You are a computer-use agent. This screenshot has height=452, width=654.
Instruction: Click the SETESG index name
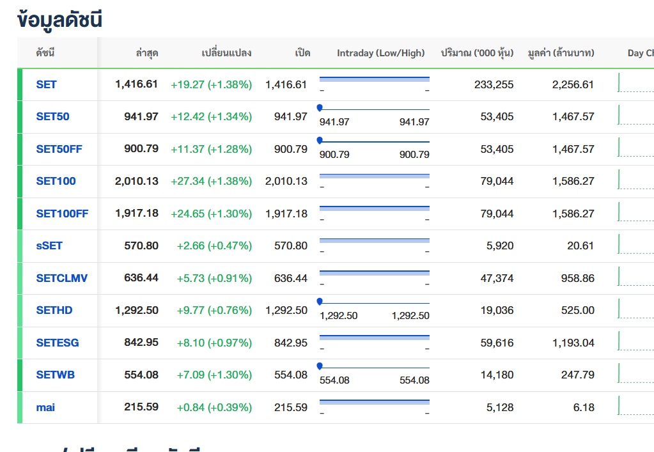click(58, 343)
